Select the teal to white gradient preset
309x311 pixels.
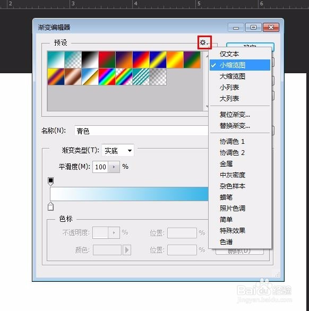click(x=56, y=59)
